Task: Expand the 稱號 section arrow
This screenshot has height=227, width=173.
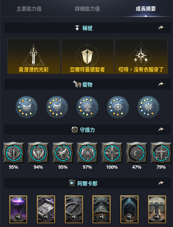Action: [161, 27]
